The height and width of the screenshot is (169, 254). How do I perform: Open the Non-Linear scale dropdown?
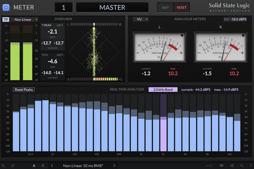24,19
